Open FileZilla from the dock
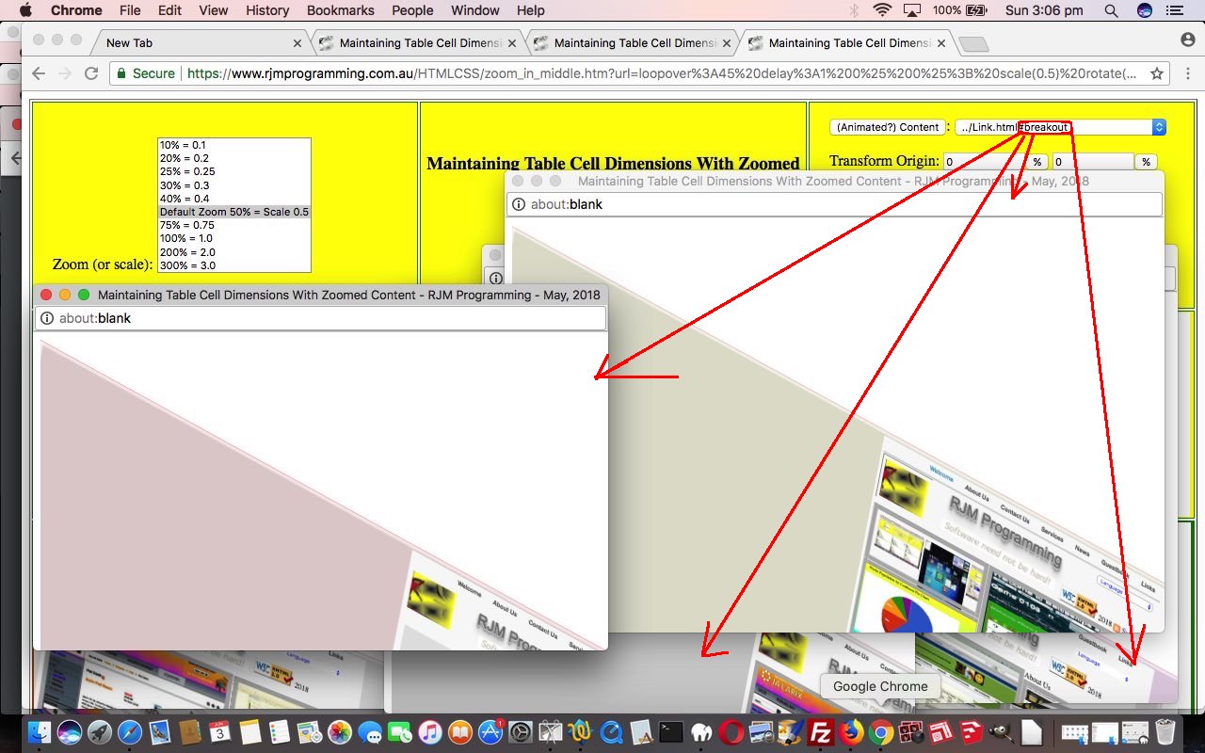This screenshot has width=1205, height=753. (821, 731)
